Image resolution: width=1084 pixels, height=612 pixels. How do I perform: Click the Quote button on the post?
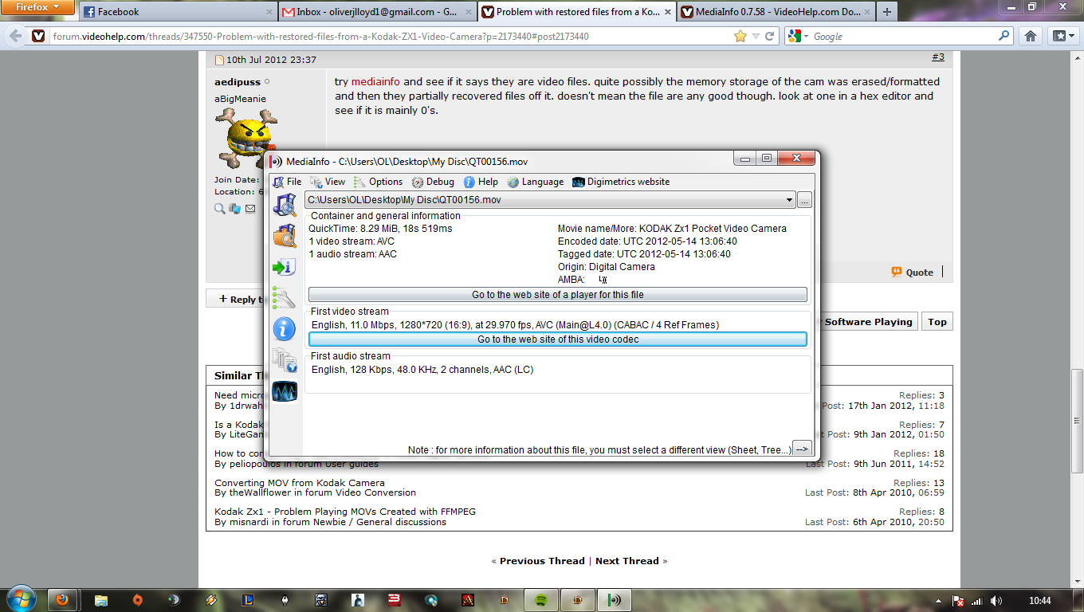(x=913, y=273)
